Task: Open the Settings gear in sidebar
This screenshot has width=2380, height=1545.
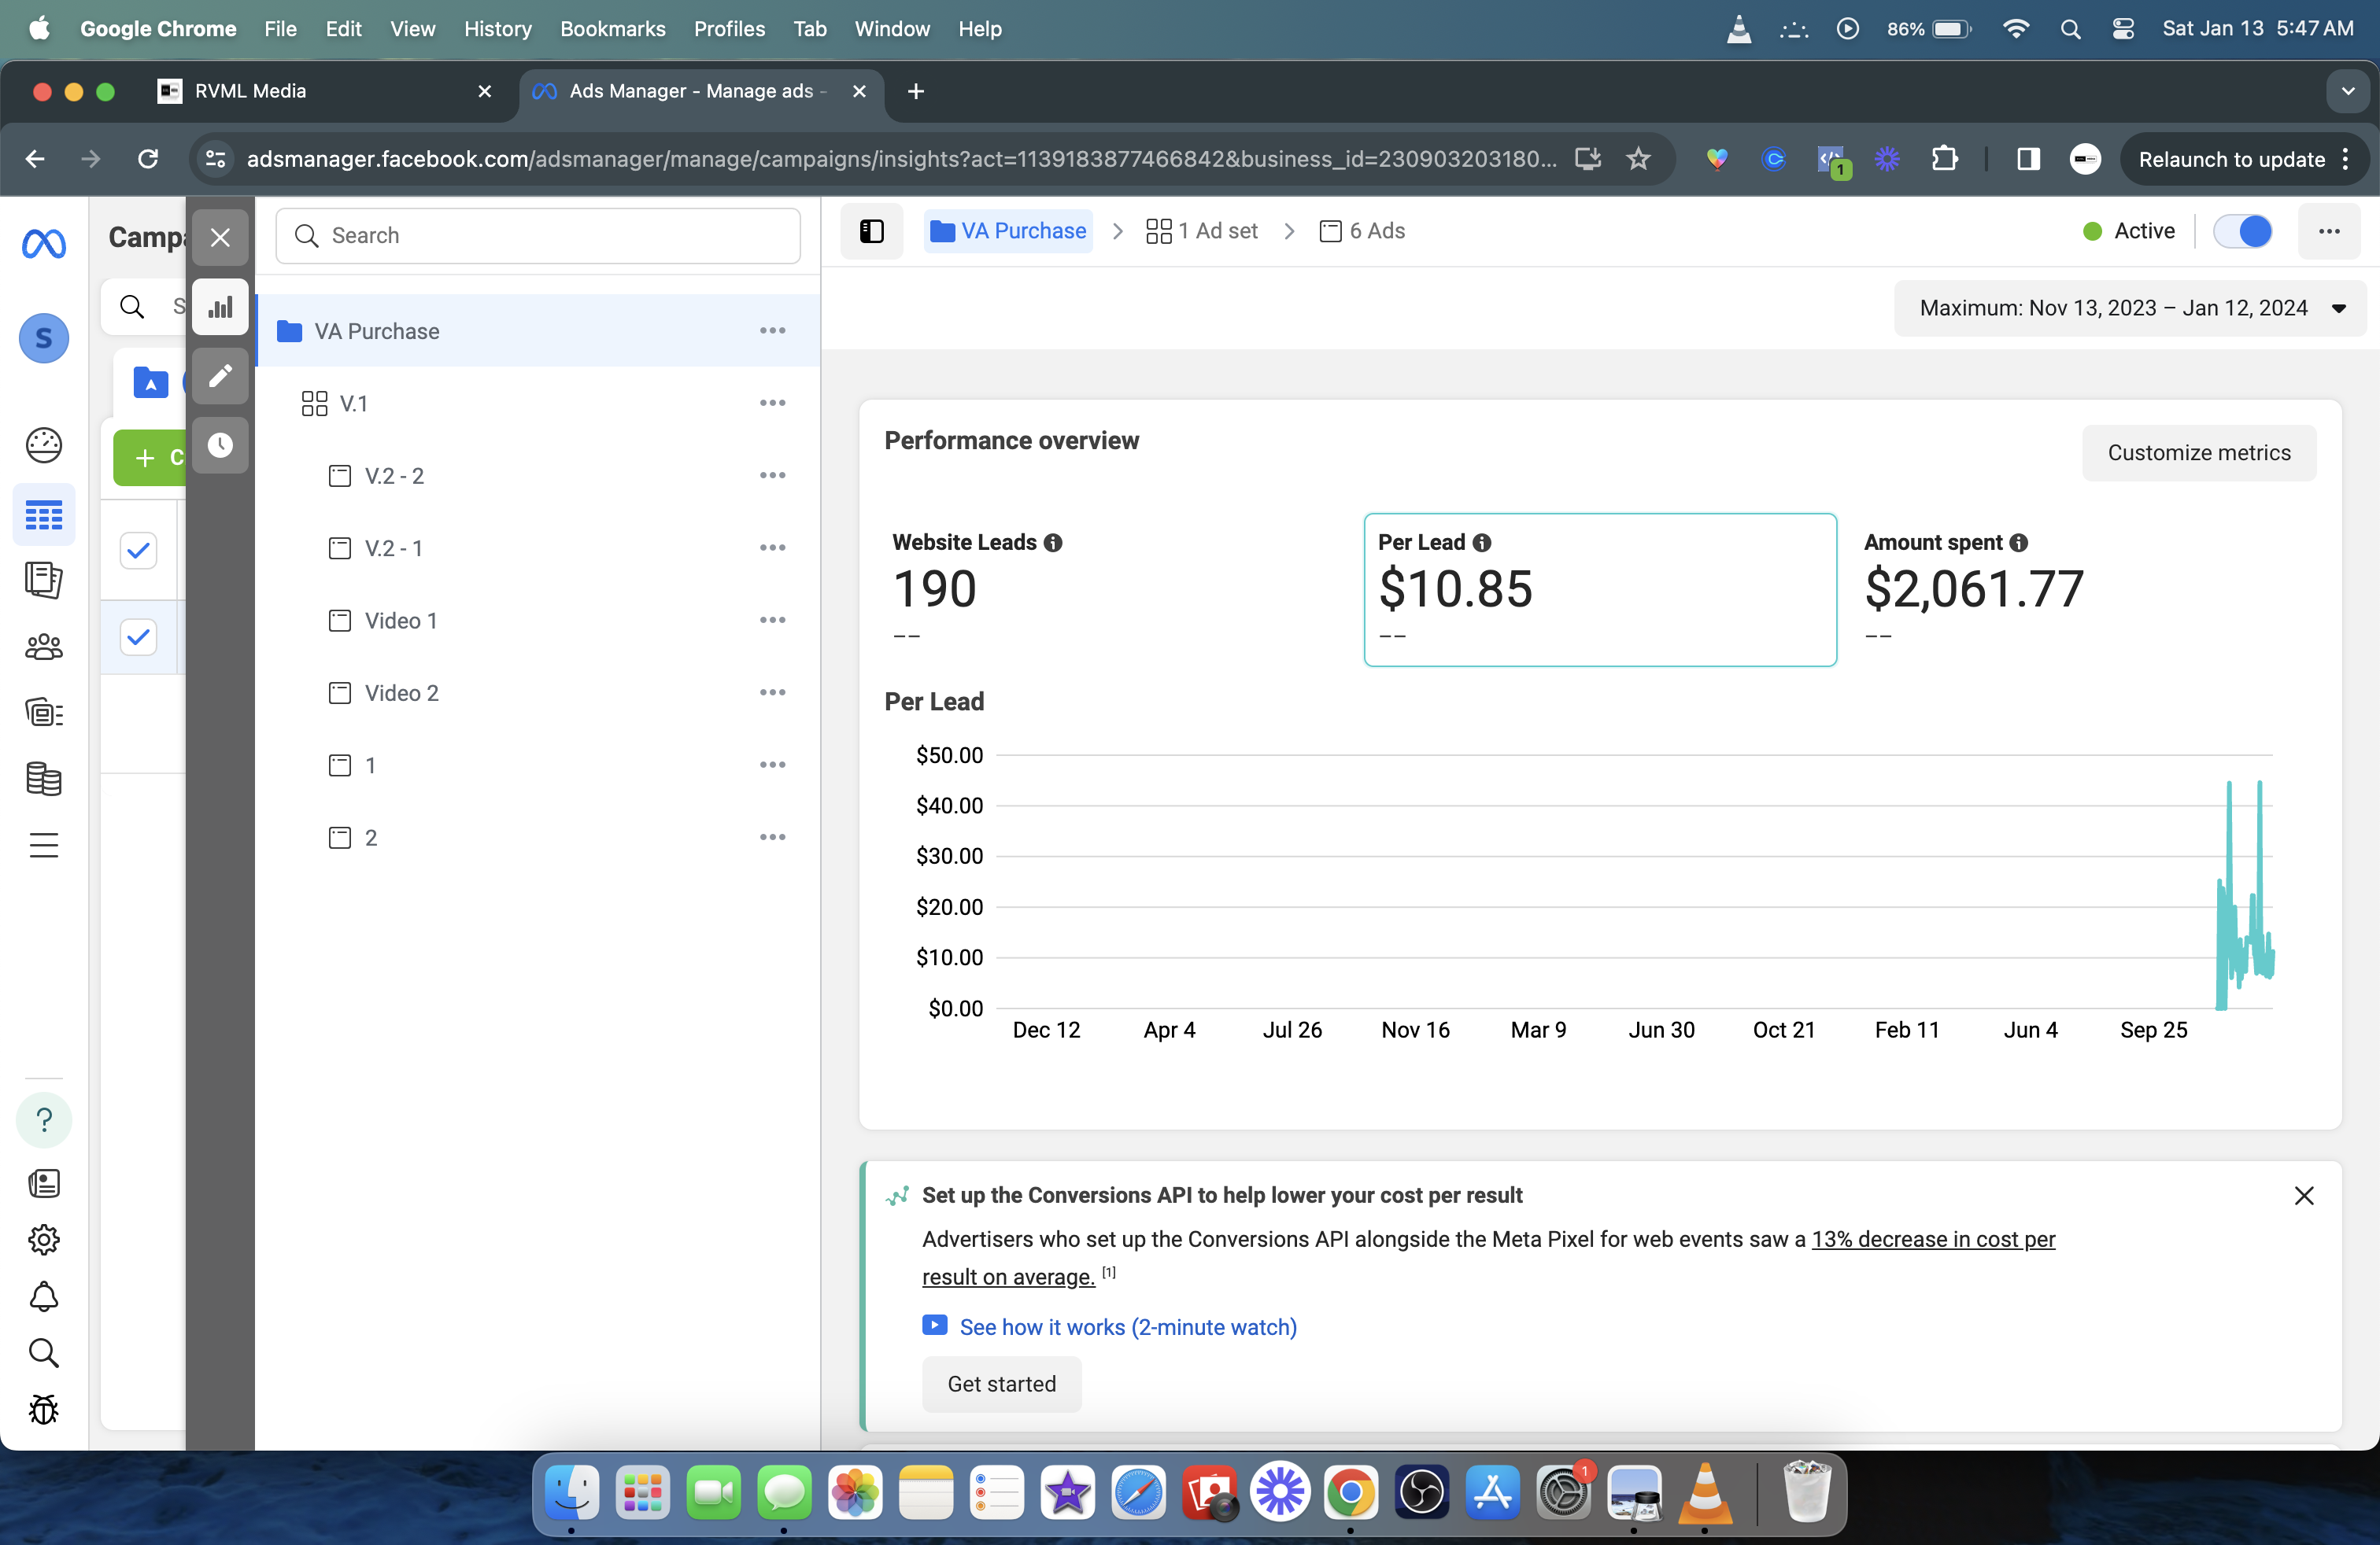Action: click(x=44, y=1239)
